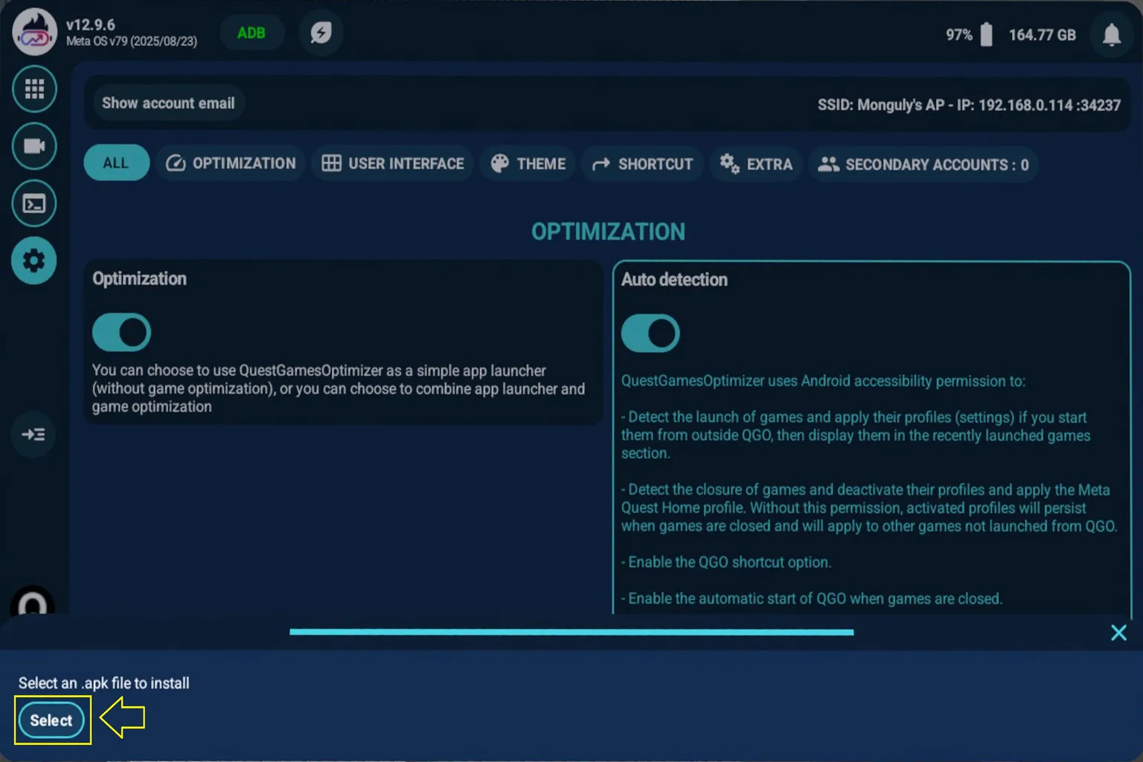Close the apk install panel
Image resolution: width=1143 pixels, height=762 pixels.
(x=1118, y=633)
